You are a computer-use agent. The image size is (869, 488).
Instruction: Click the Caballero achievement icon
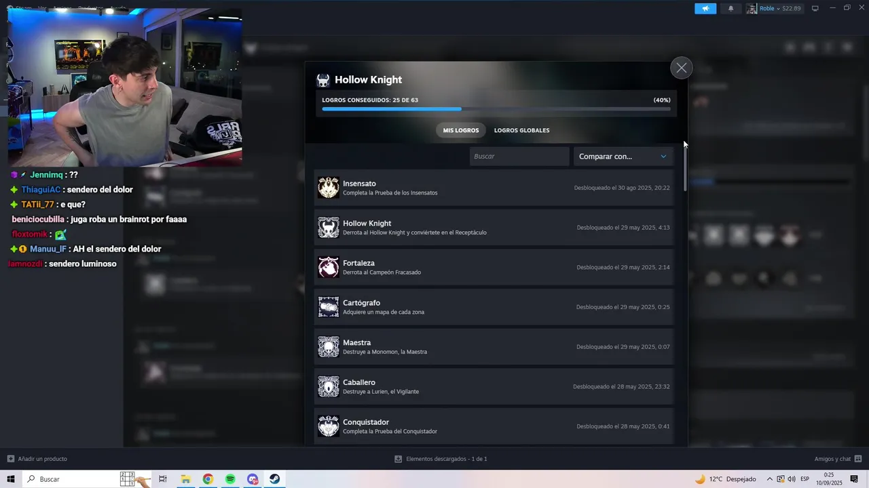pyautogui.click(x=329, y=386)
